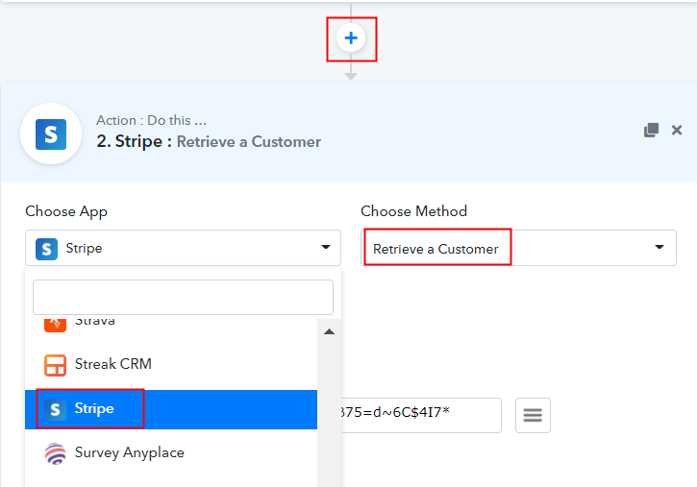Click the Stripe icon in highlighted row

[55, 409]
